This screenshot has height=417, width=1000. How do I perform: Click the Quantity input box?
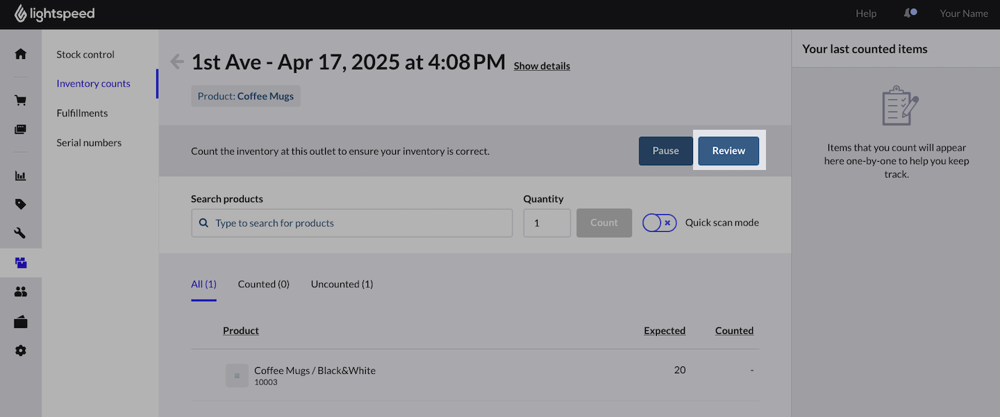[547, 223]
